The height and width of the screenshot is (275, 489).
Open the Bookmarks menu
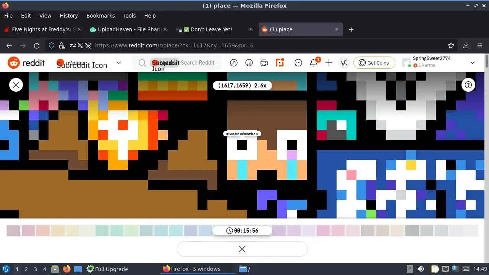100,16
